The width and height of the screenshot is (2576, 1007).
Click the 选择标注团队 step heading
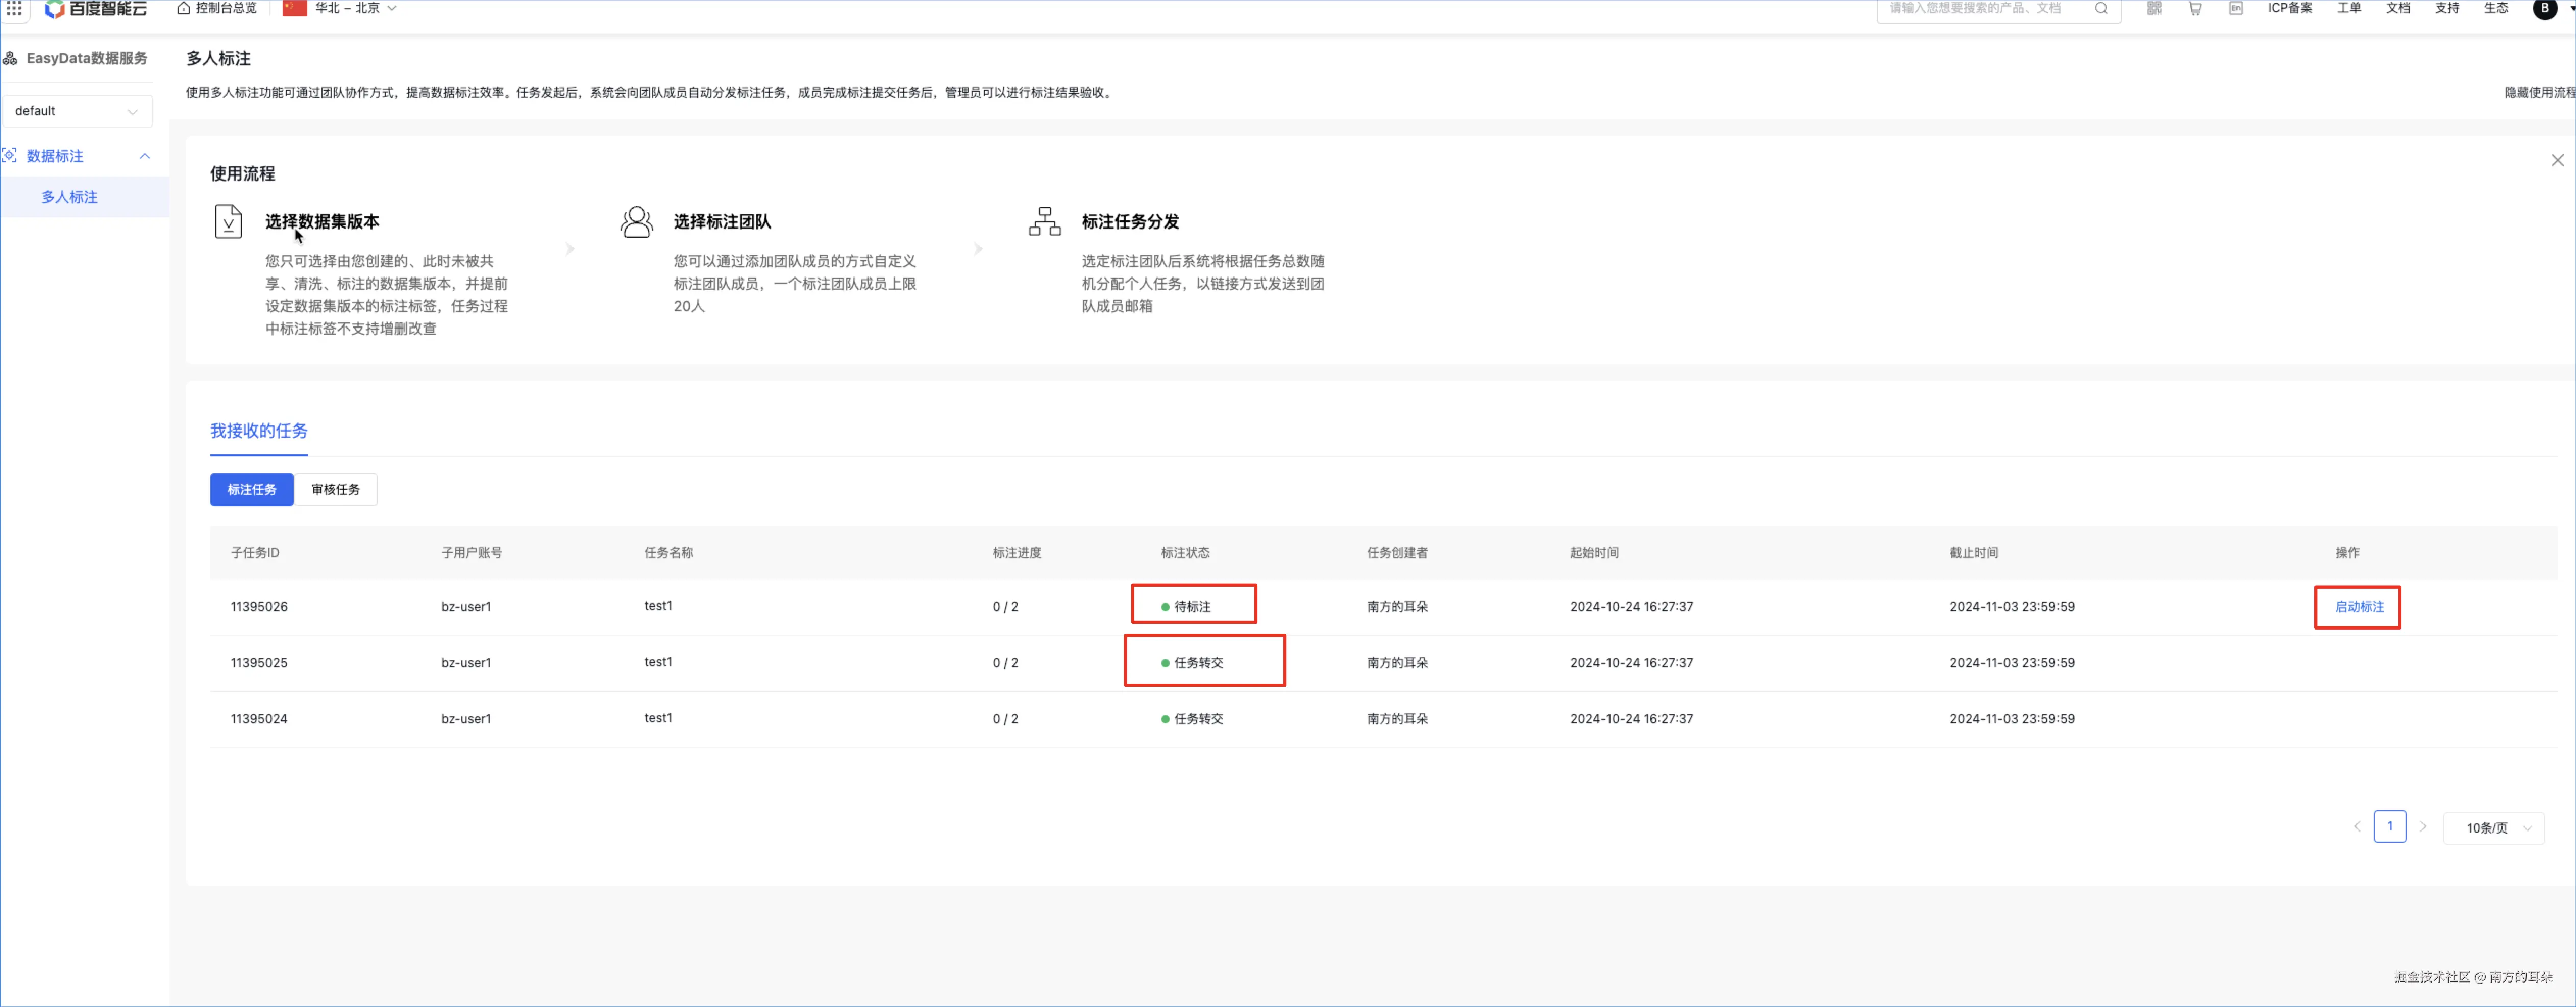click(x=722, y=222)
